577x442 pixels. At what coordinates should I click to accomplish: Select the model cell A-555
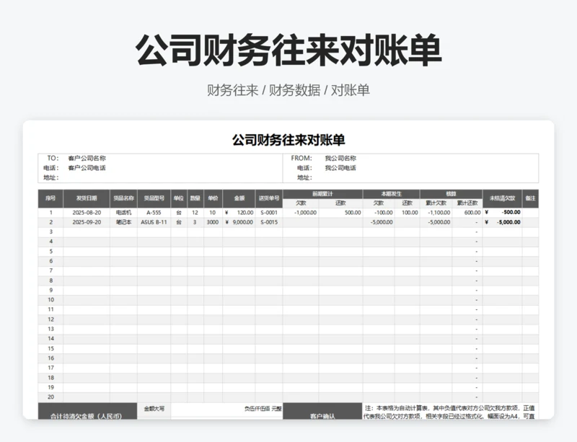click(x=154, y=213)
